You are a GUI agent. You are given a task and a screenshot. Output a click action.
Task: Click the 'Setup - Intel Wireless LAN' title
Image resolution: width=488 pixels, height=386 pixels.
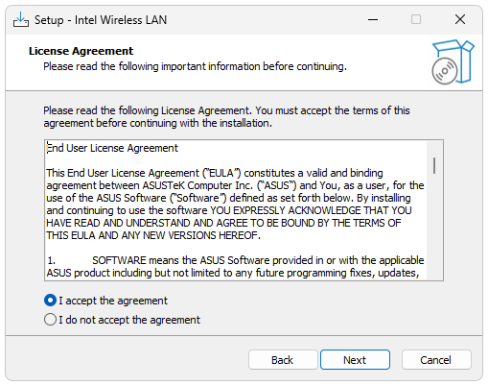tap(101, 20)
